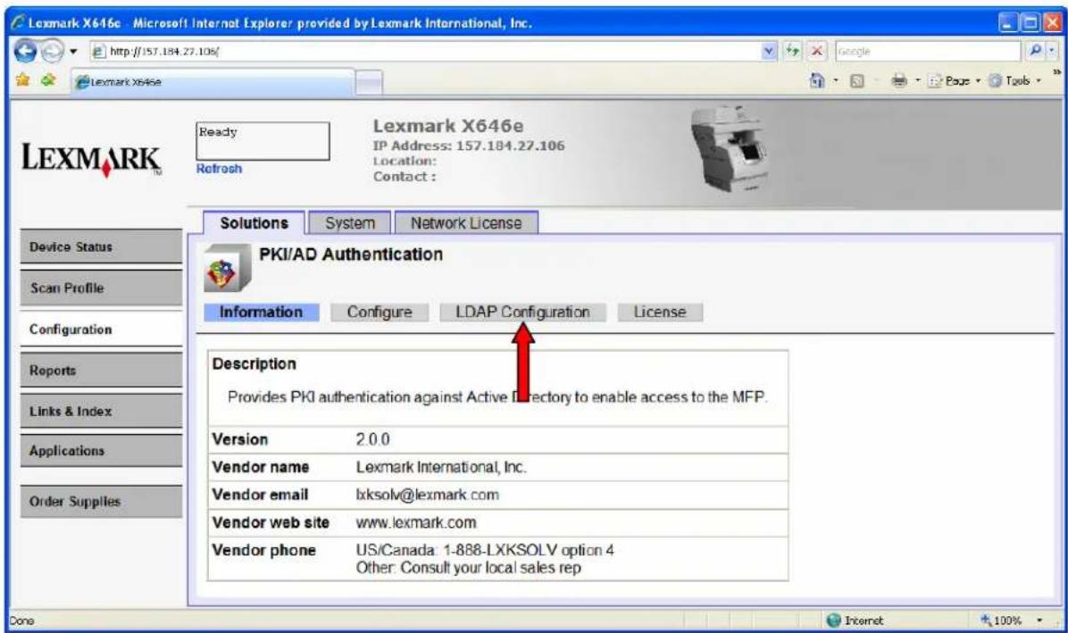Open the recent pages dropdown next to Forward
This screenshot has height=633, width=1068.
(73, 52)
